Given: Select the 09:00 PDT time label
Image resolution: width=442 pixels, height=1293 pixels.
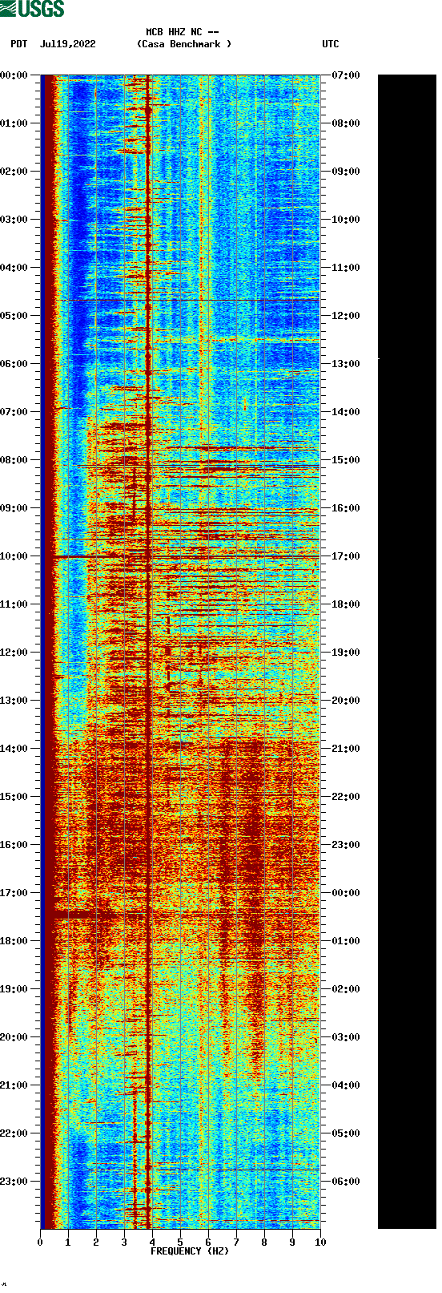Looking at the screenshot, I should [14, 508].
